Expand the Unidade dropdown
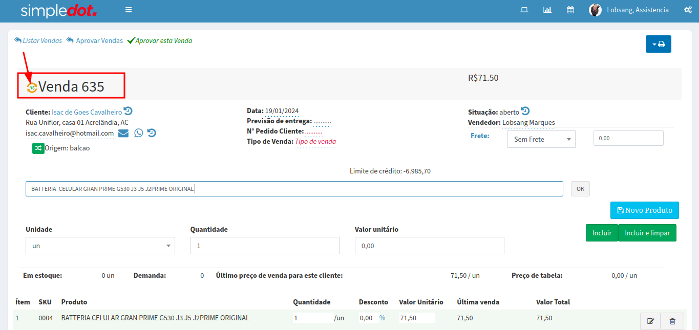The height and width of the screenshot is (330, 699). (x=100, y=246)
